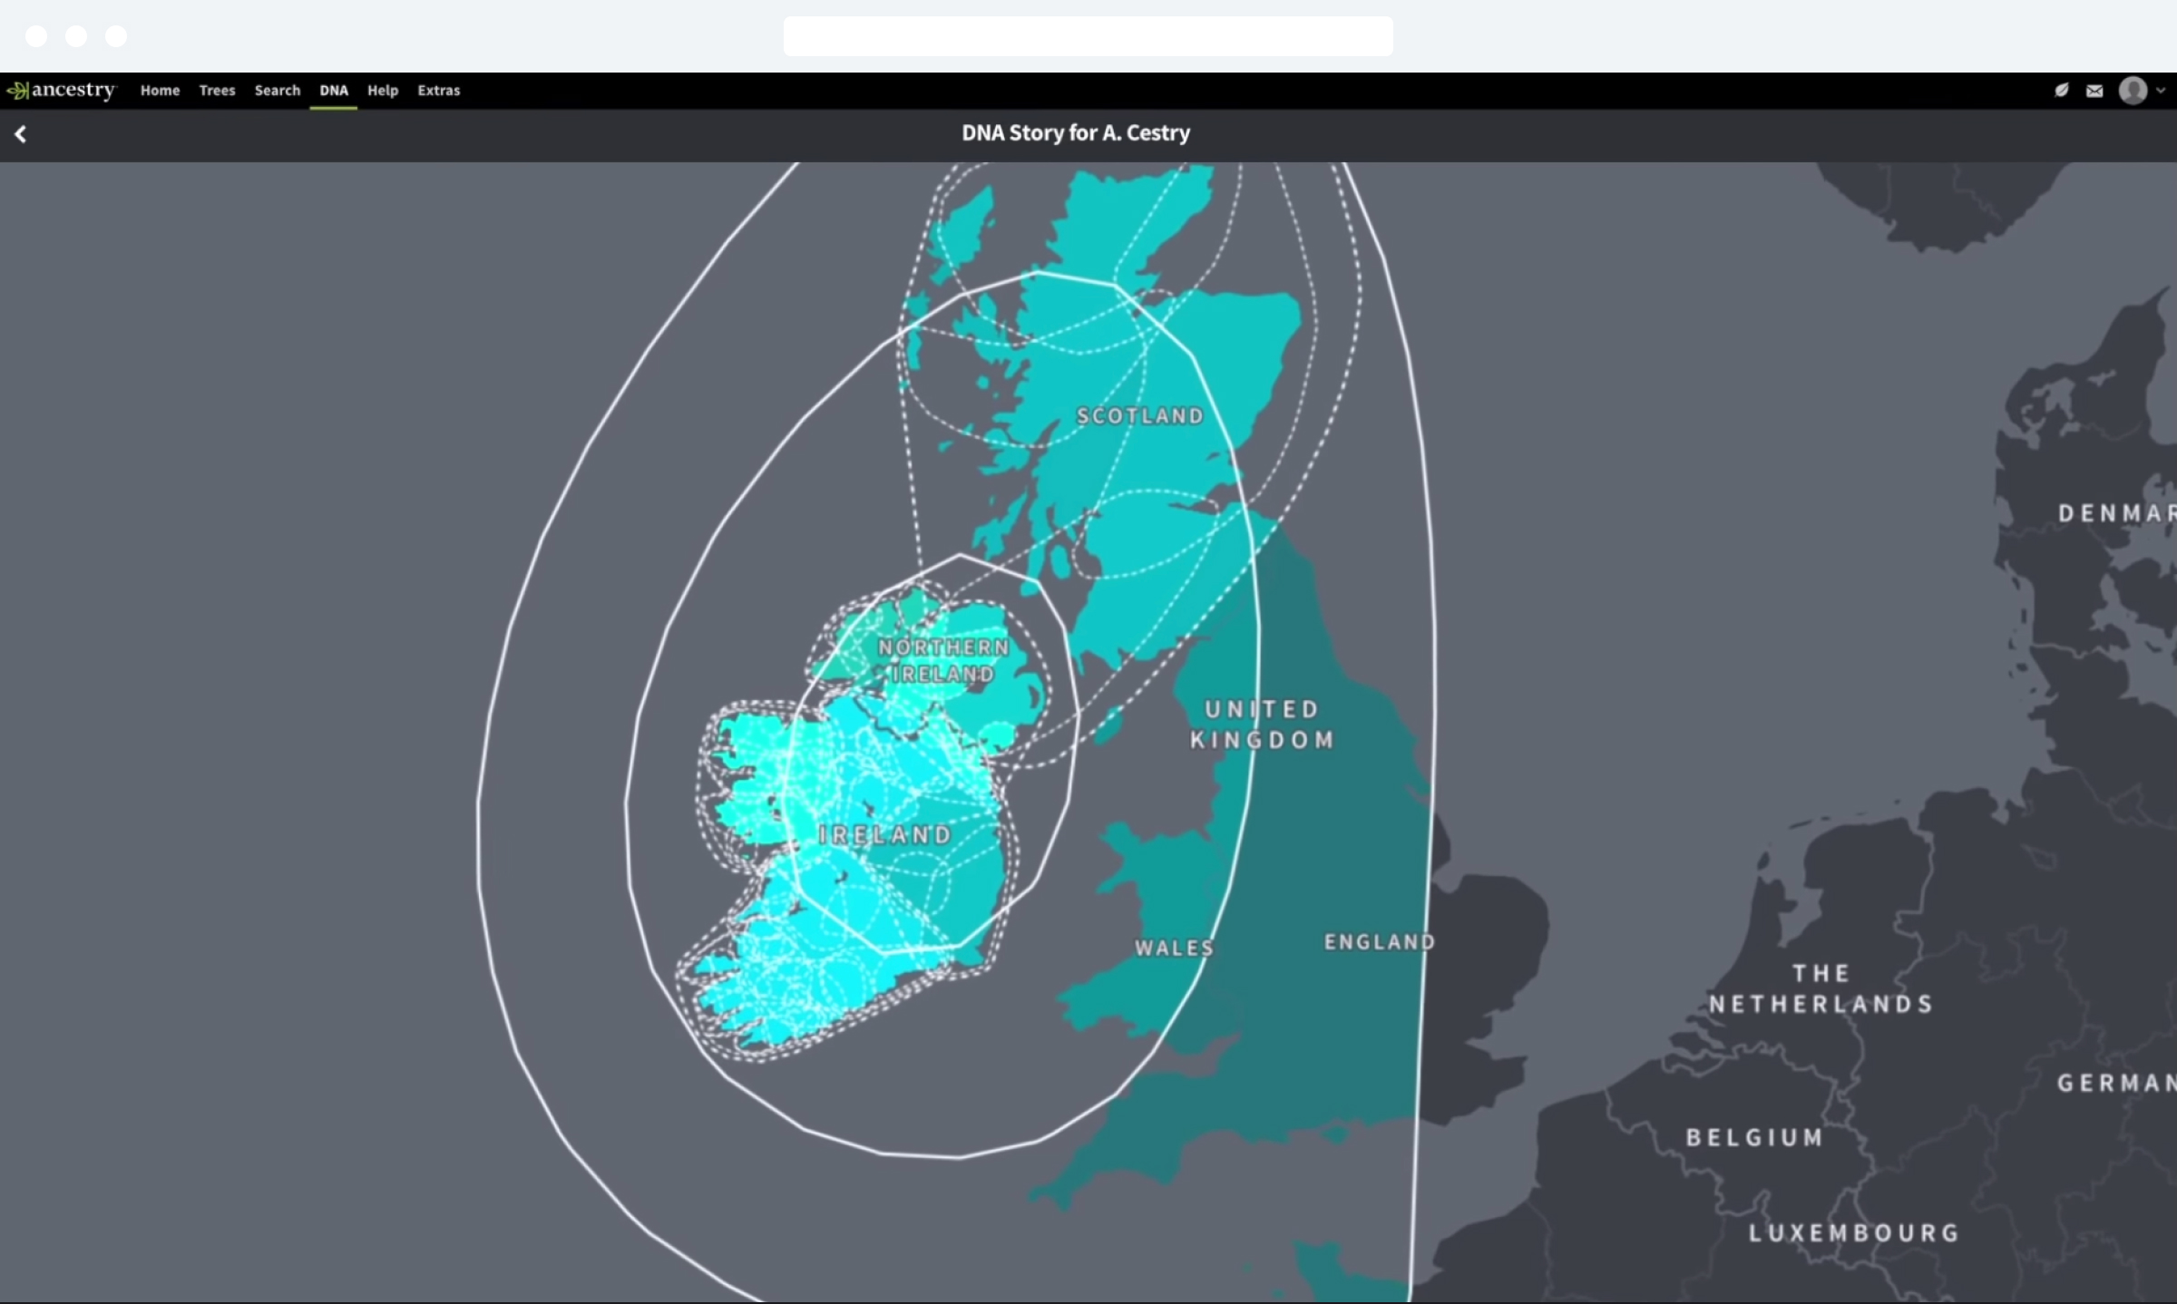The height and width of the screenshot is (1304, 2177).
Task: Browse the Extras menu item
Action: 439,91
